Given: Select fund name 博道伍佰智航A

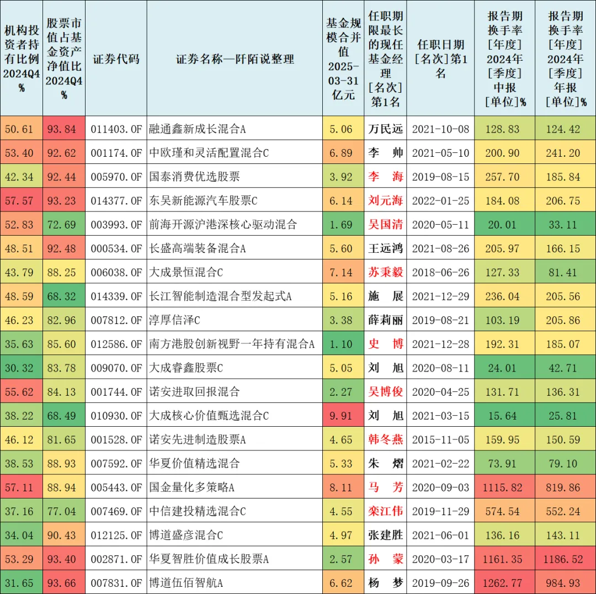Looking at the screenshot, I should pyautogui.click(x=186, y=583).
